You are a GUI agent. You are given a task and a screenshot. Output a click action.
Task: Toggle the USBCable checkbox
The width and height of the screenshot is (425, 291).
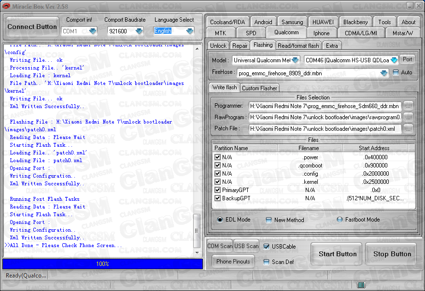pyautogui.click(x=267, y=247)
